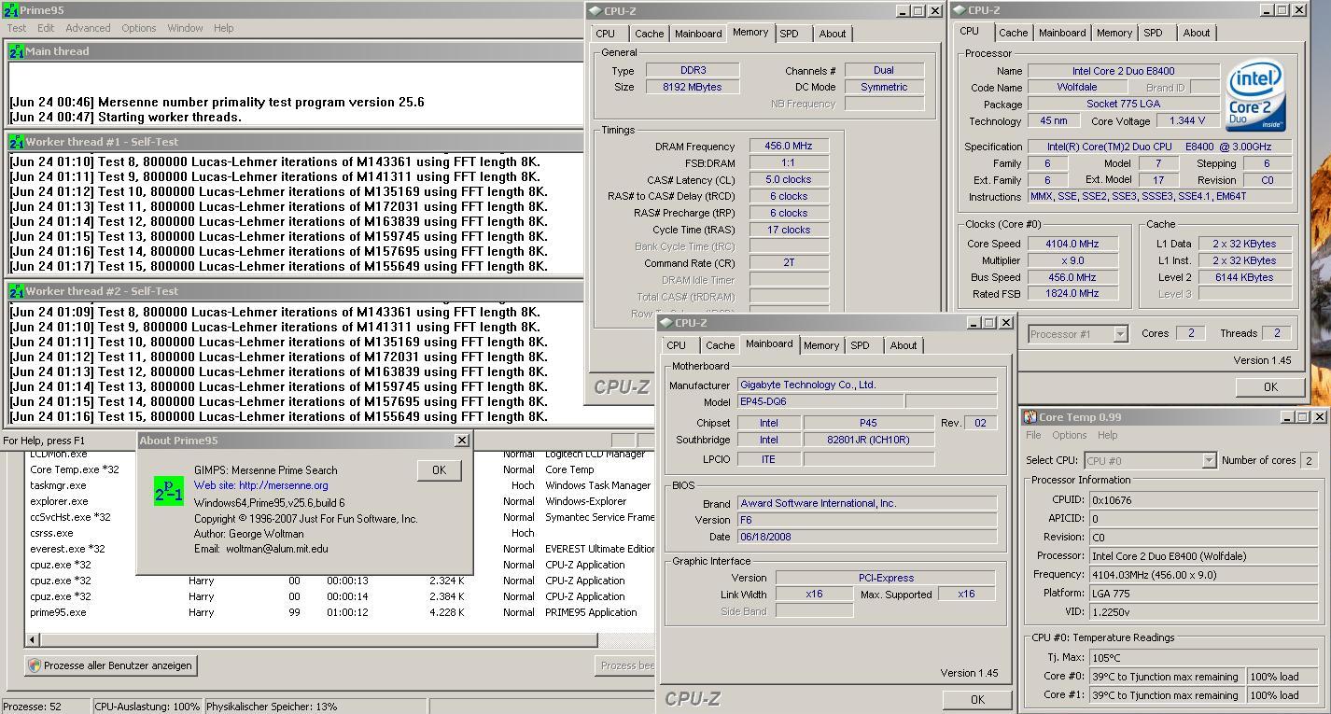Open the Edit menu in Prime95

click(x=46, y=28)
